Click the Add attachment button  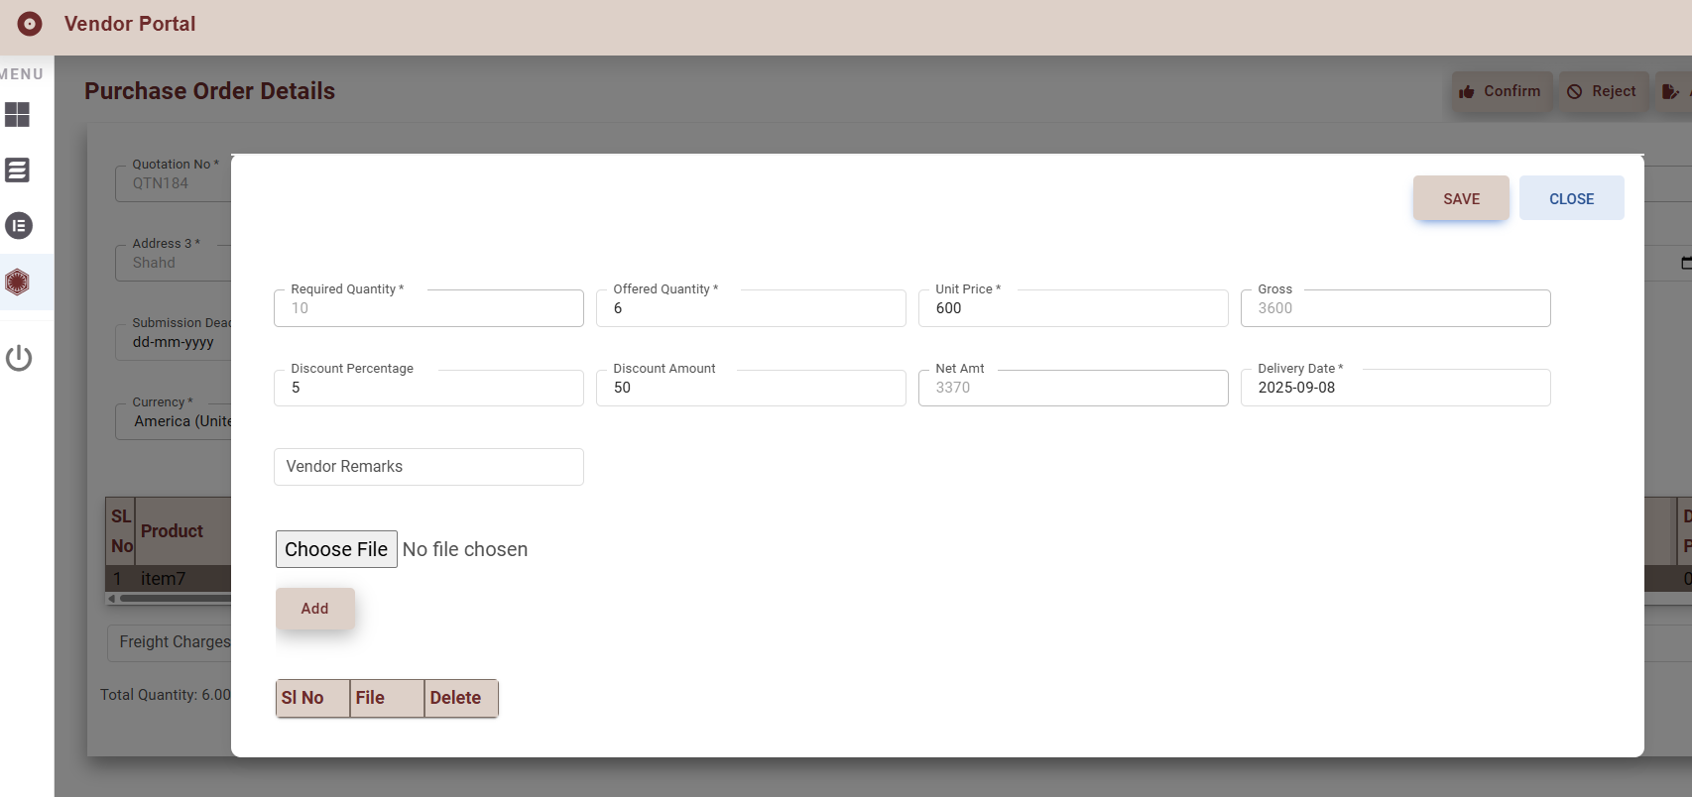pos(314,609)
